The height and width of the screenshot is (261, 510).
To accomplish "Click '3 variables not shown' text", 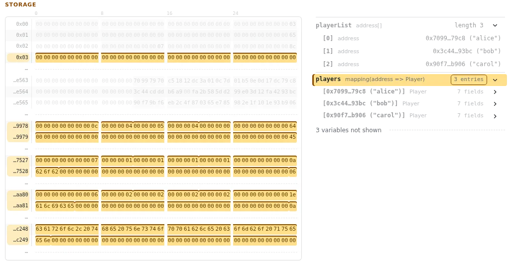I will tap(348, 130).
